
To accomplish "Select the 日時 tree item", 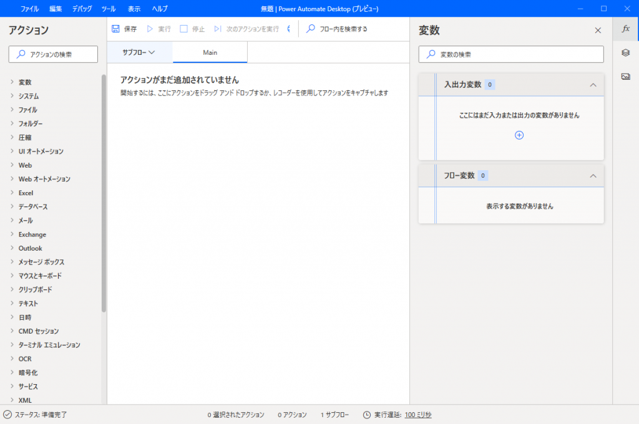I will 25,317.
